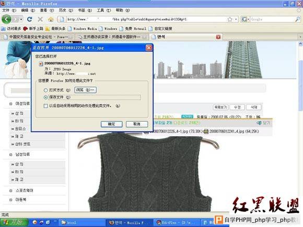Click the Stop loading X icon

40,19
